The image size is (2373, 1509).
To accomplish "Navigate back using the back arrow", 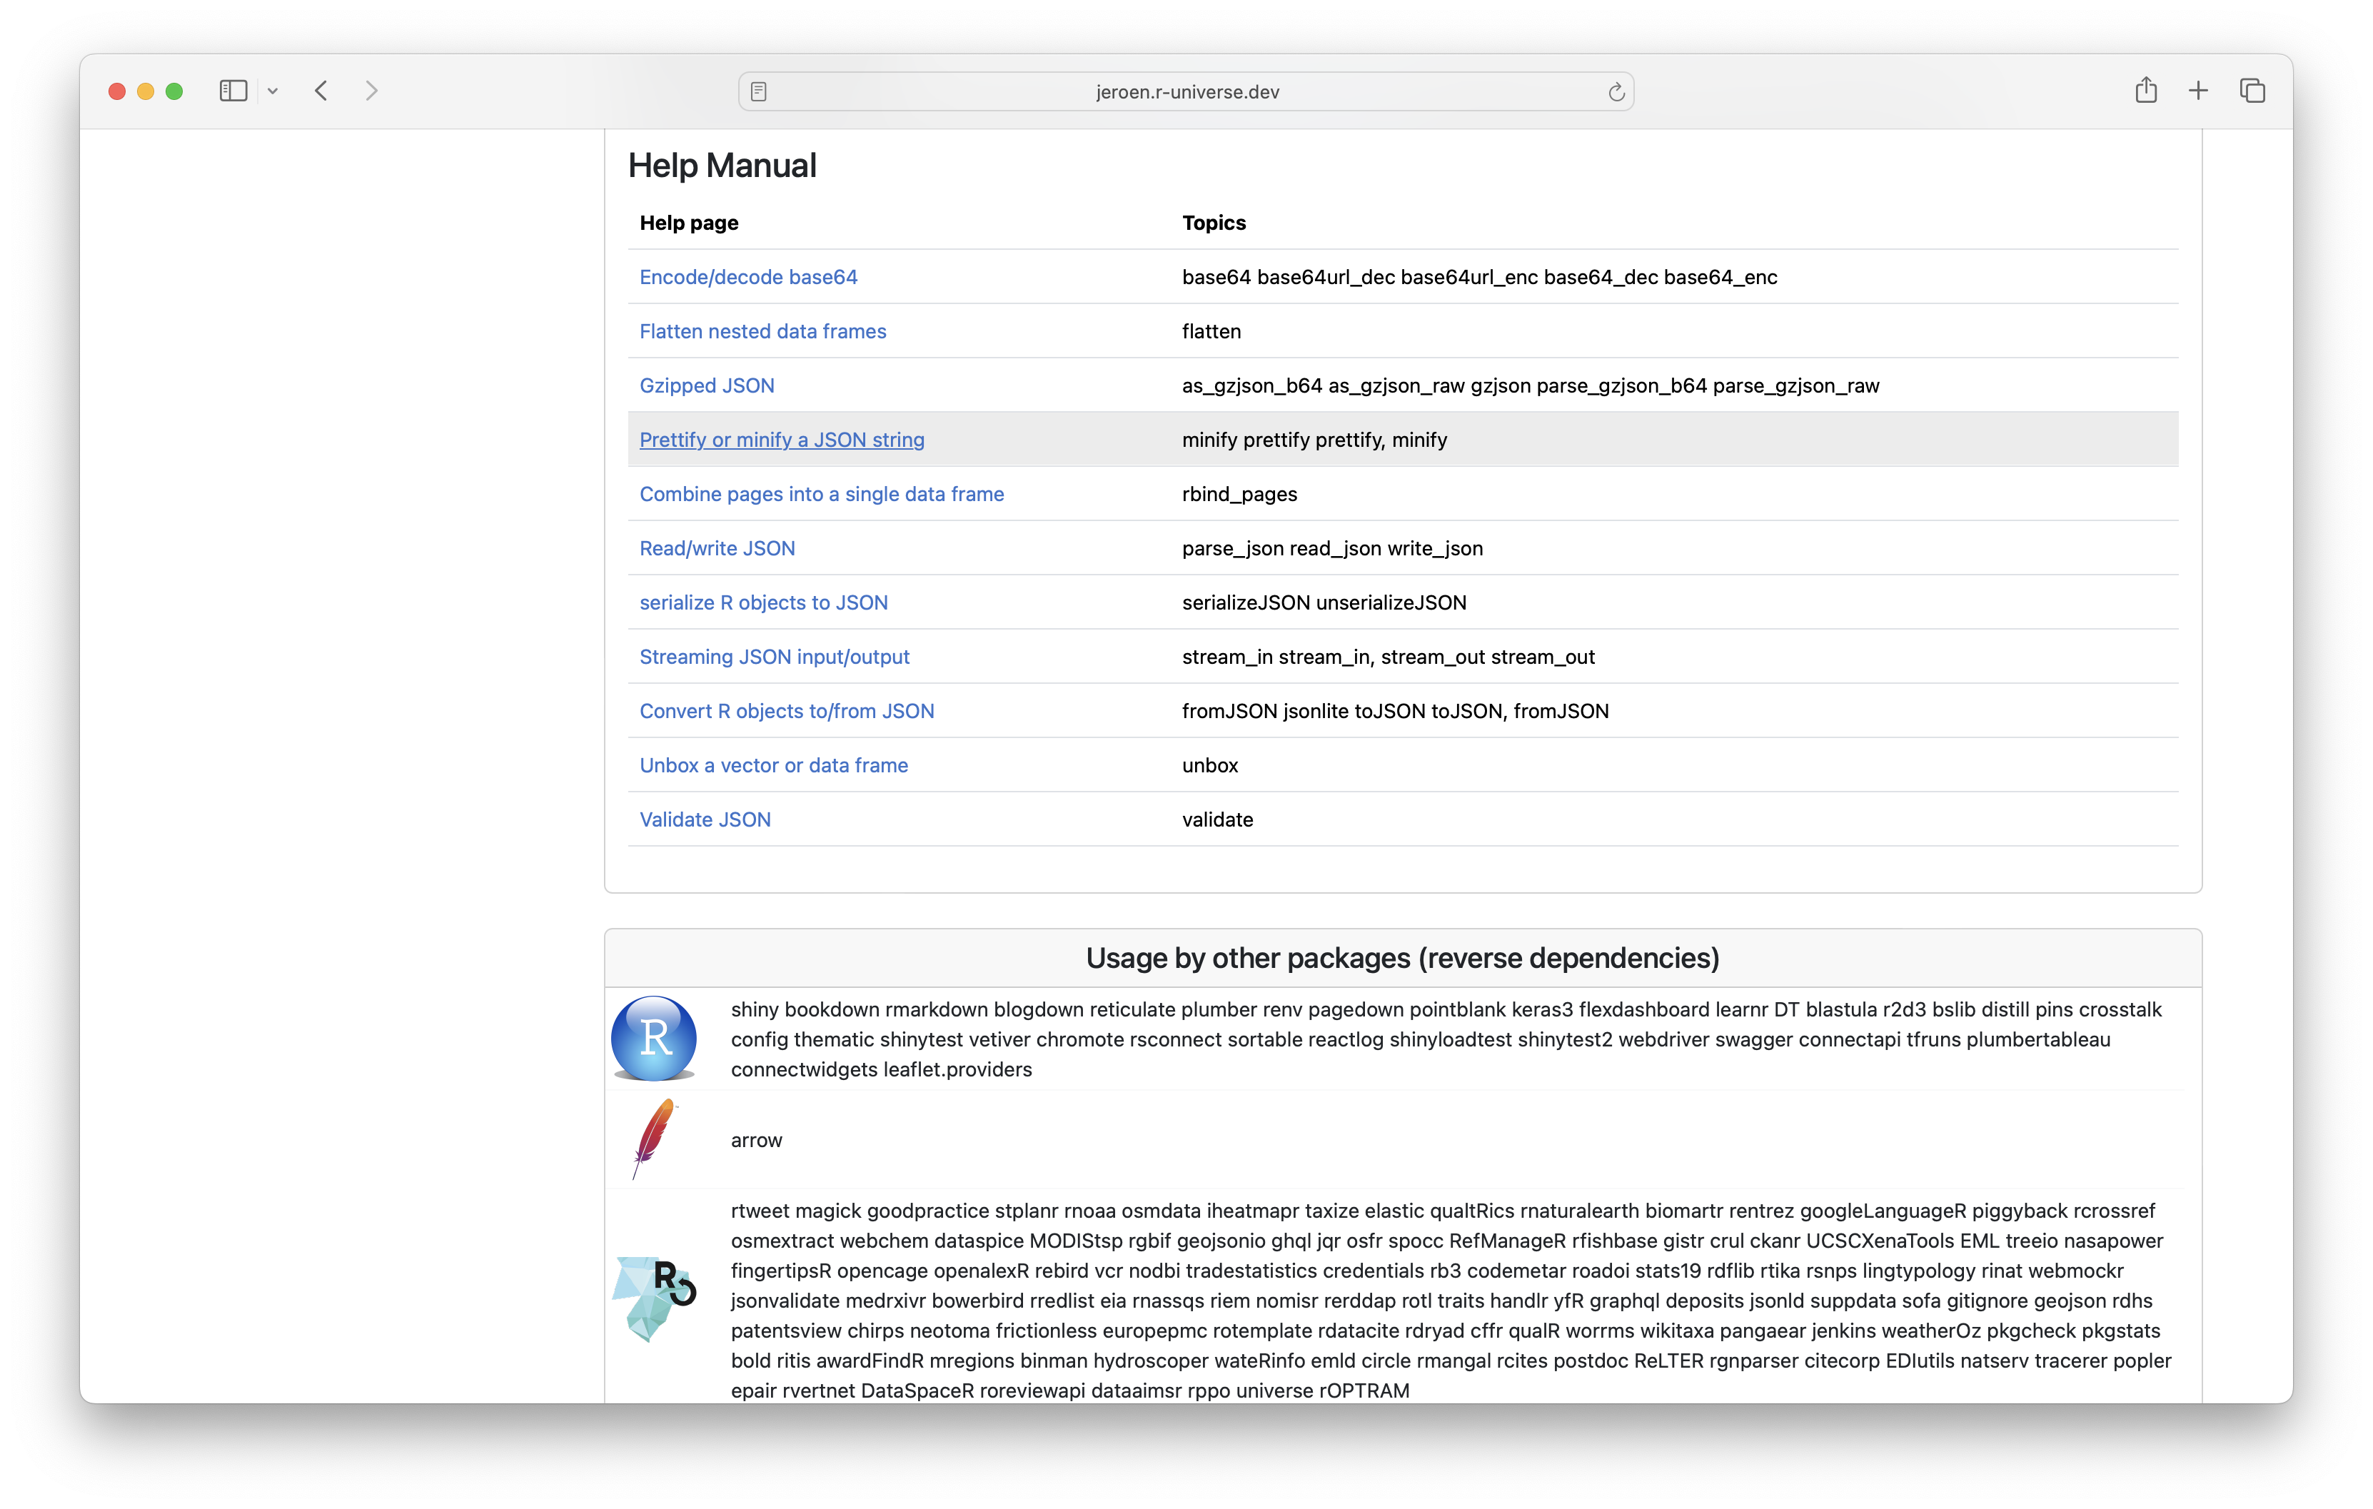I will pos(321,91).
